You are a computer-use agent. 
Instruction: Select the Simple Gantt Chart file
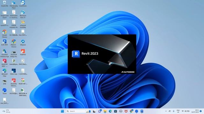4,14
